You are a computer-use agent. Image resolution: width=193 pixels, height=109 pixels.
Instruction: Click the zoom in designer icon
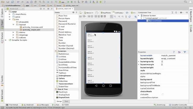119,16
